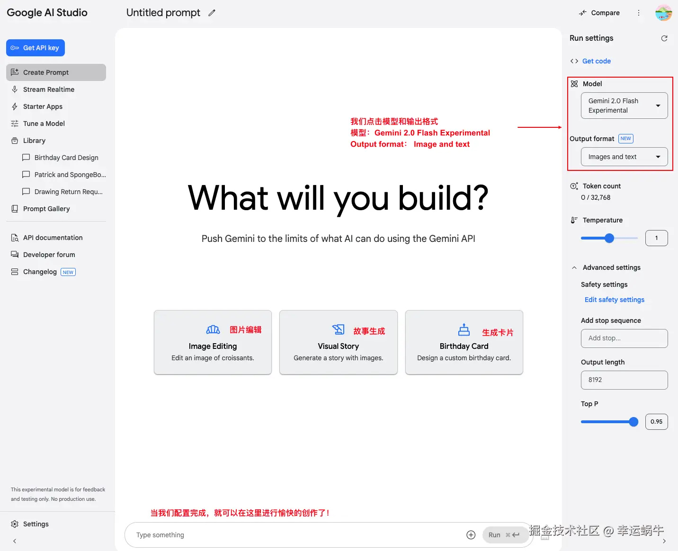Click the Stream Realtime microphone icon
Screen dimensions: 678x551
click(x=15, y=89)
